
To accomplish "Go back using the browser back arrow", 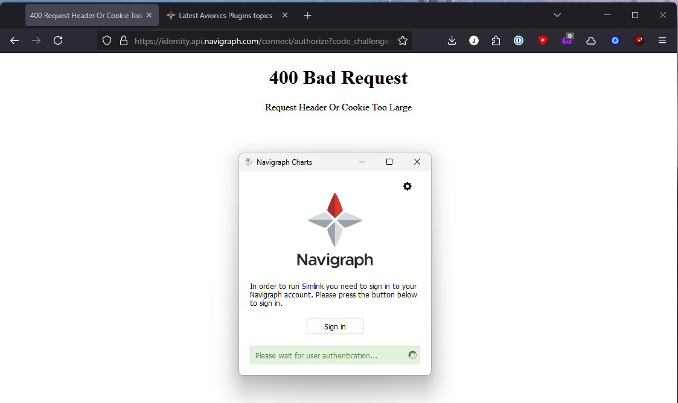I will 14,40.
